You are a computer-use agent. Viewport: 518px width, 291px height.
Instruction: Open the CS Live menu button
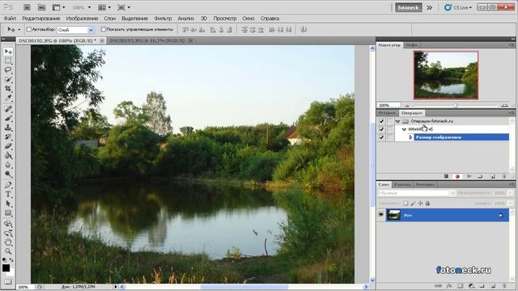coord(458,7)
